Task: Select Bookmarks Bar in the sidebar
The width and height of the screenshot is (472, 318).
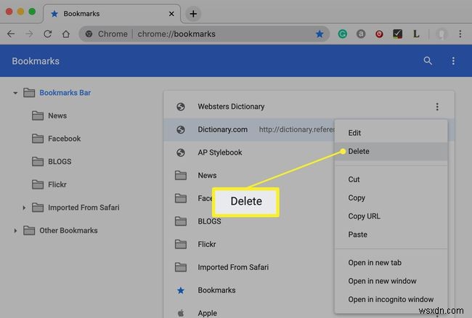Action: click(65, 93)
